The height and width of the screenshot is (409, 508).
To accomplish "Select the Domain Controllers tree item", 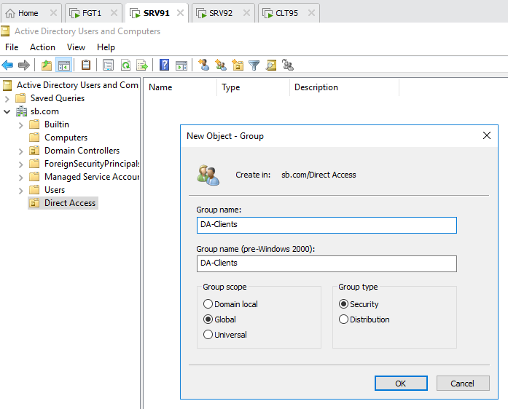I will [82, 151].
